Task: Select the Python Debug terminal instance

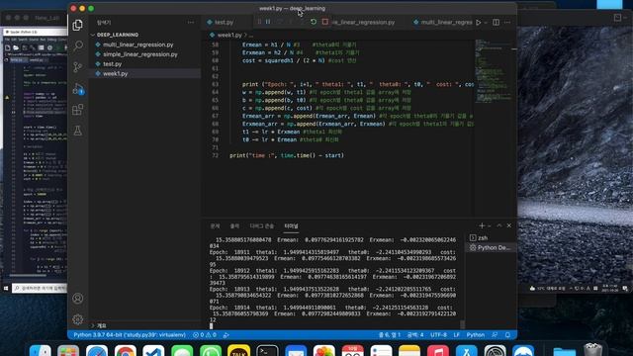Action: click(490, 248)
